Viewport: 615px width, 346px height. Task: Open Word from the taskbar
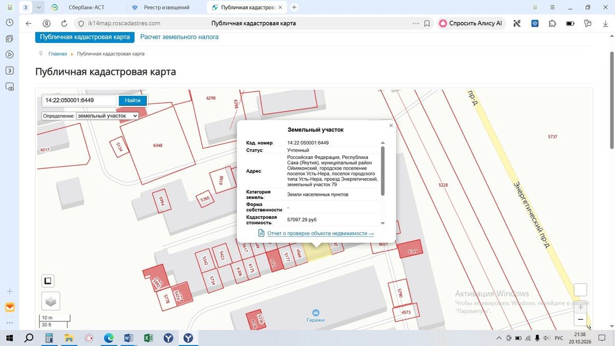pos(129,338)
